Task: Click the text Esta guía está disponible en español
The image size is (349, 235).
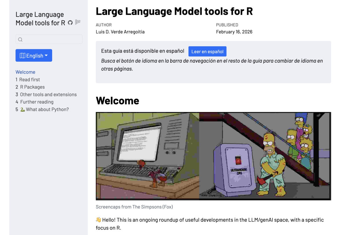Action: click(143, 51)
